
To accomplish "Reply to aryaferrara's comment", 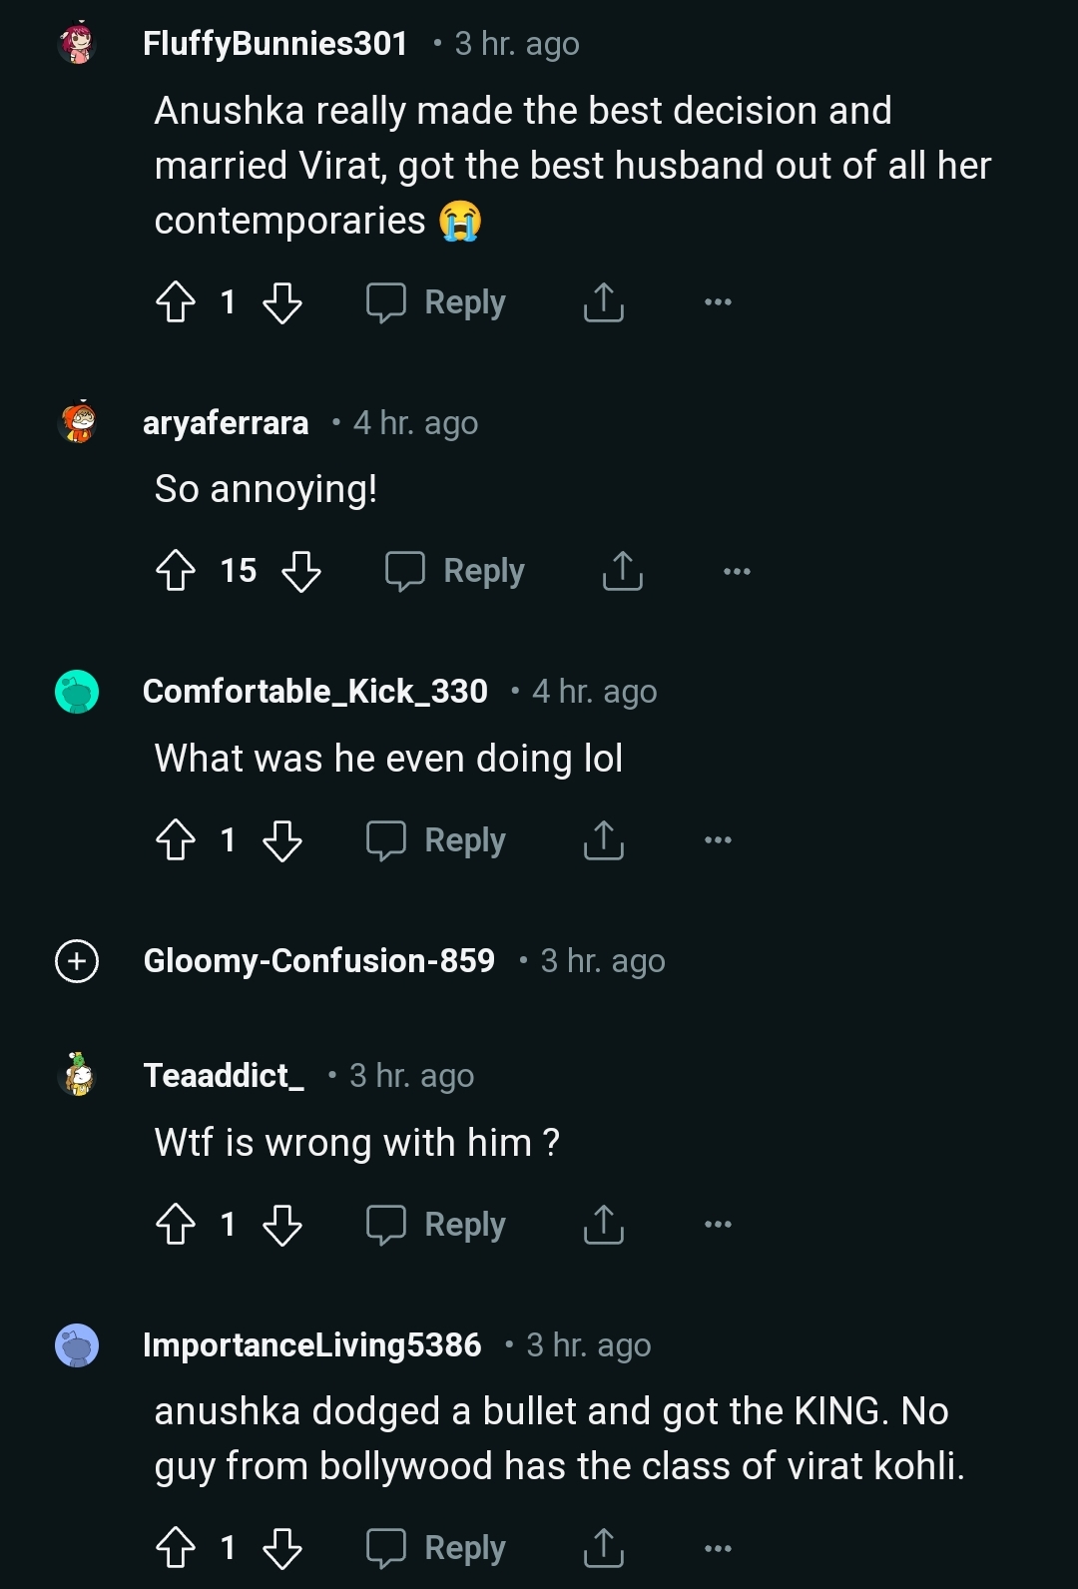I will pos(455,571).
